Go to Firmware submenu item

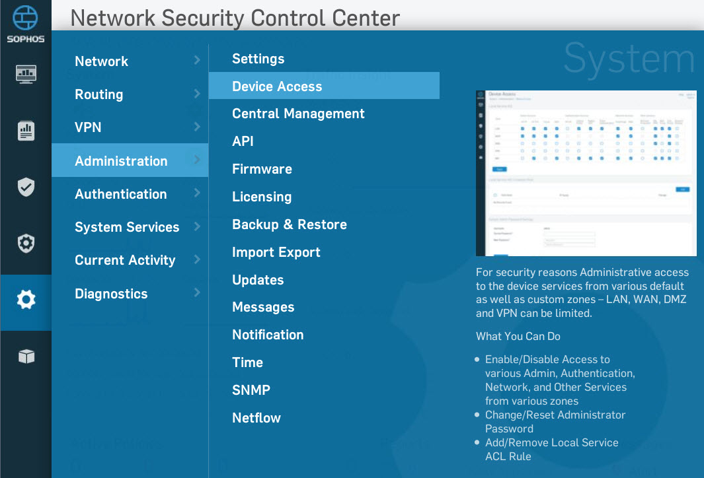(262, 169)
